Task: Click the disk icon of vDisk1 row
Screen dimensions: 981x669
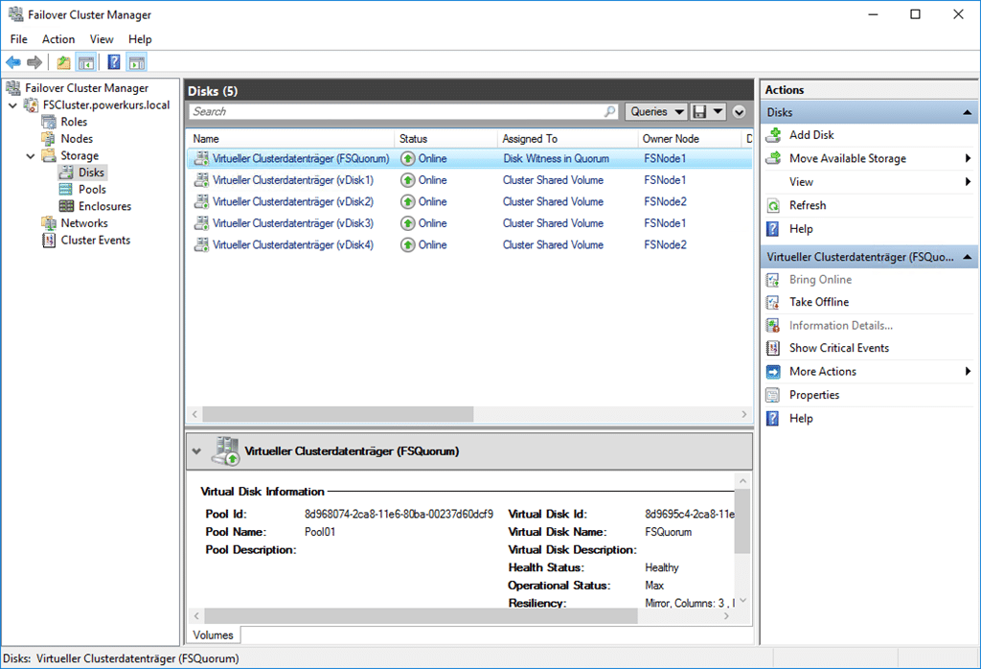Action: click(x=201, y=180)
